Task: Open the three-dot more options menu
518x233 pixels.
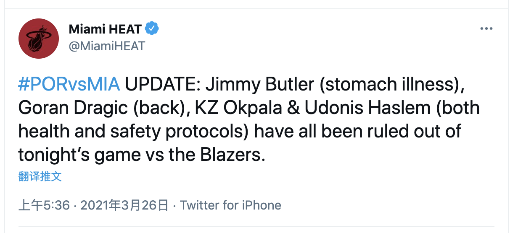Action: (486, 29)
